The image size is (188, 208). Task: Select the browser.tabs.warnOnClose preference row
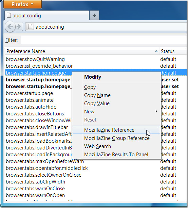(96, 189)
